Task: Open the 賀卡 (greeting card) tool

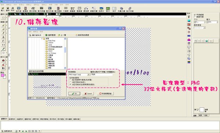Action: pos(108,9)
